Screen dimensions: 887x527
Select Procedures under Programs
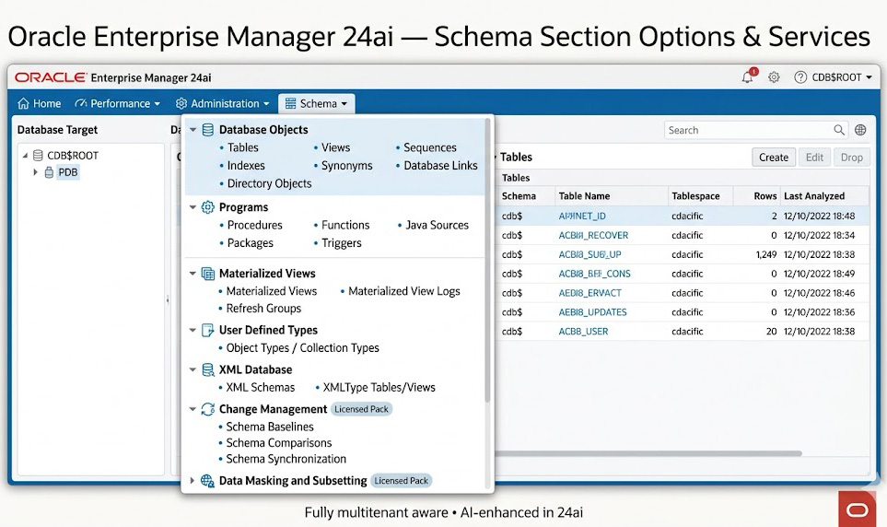(x=254, y=226)
